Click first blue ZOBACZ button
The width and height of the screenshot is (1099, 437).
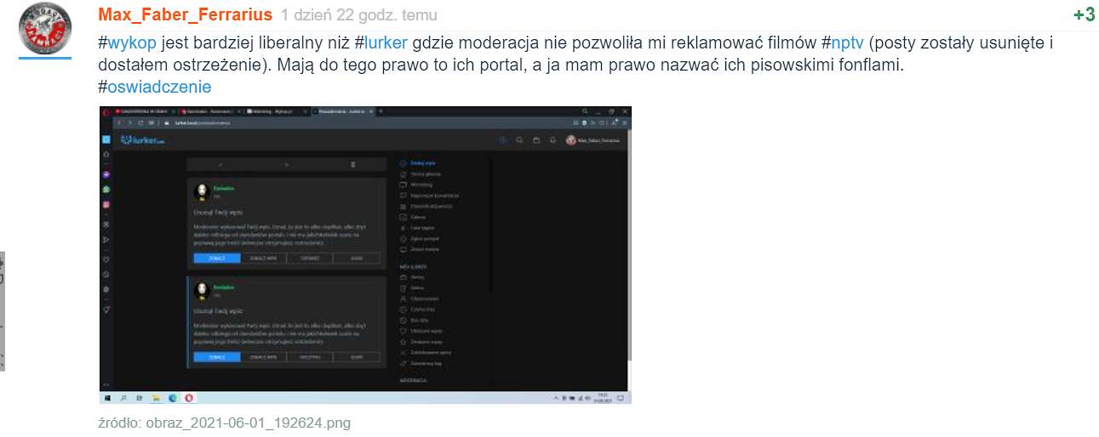pyautogui.click(x=216, y=258)
